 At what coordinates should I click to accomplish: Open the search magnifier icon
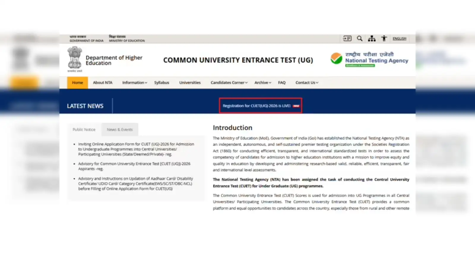[360, 39]
